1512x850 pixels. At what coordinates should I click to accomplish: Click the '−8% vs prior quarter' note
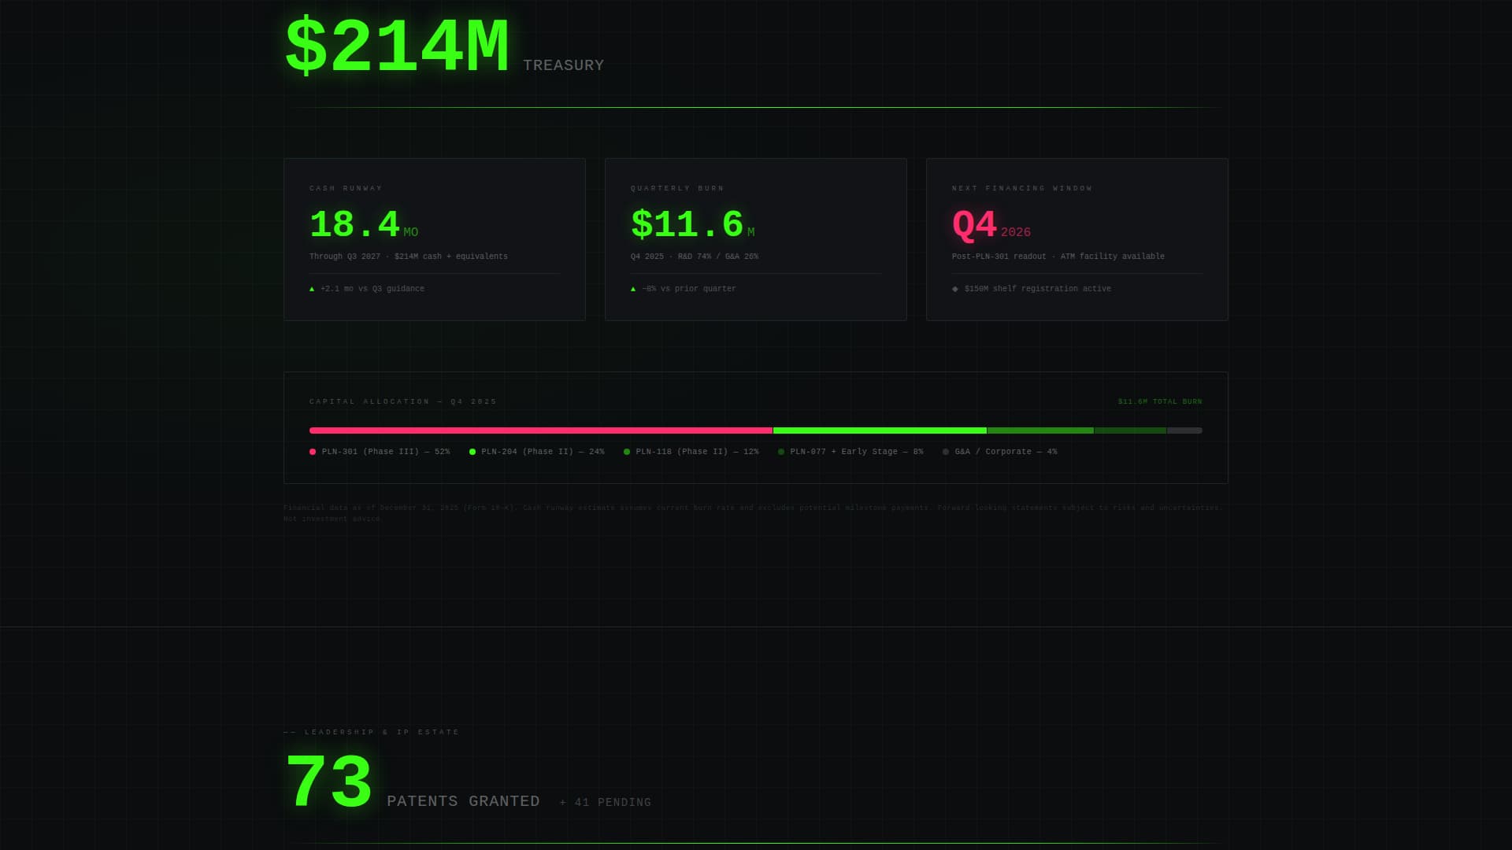point(689,289)
